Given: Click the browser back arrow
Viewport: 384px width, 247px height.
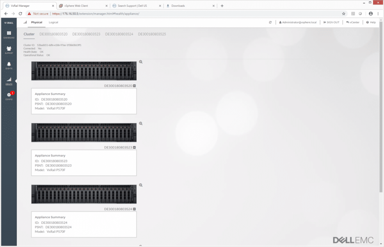Looking at the screenshot, I should (x=6, y=14).
